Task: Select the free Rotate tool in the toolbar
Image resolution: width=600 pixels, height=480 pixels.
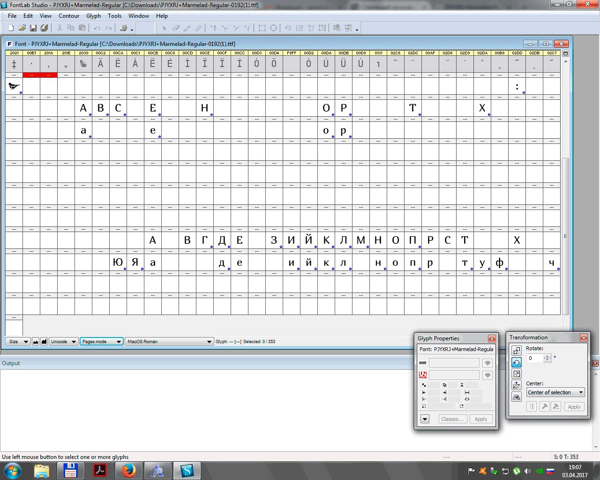Action: pyautogui.click(x=288, y=28)
